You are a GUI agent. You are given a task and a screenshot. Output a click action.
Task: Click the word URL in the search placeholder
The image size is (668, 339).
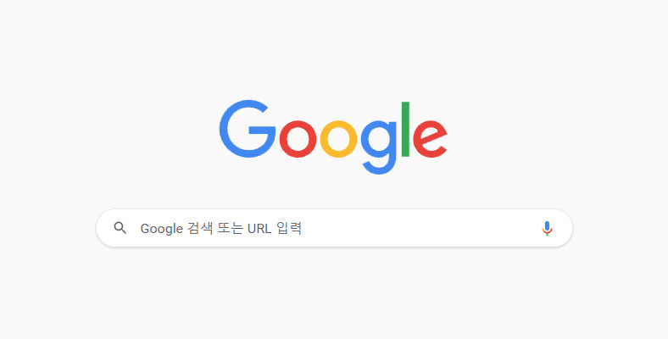[259, 228]
